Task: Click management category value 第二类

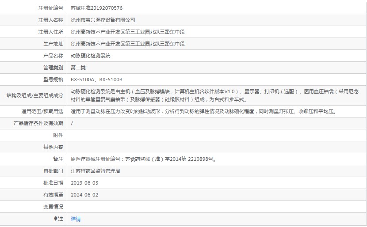Action: (x=78, y=68)
